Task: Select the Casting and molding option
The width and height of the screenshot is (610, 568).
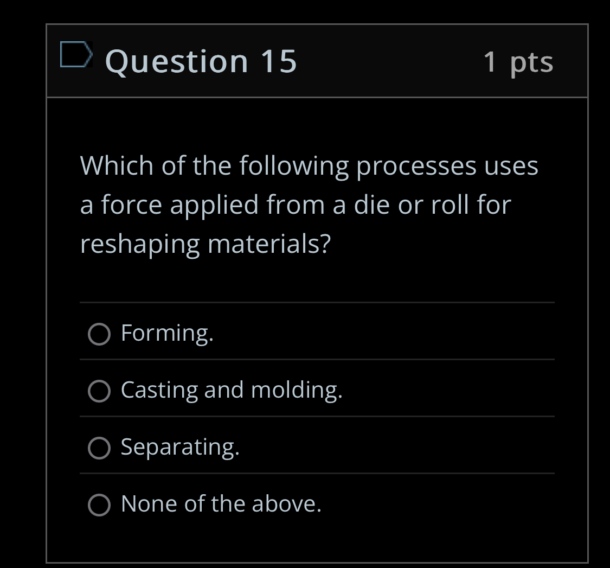Action: 99,392
